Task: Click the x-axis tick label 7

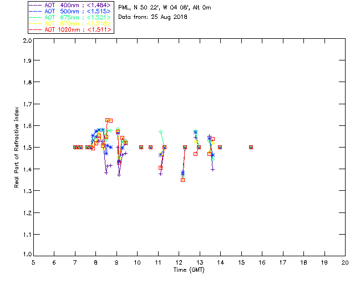Action: pos(75,262)
